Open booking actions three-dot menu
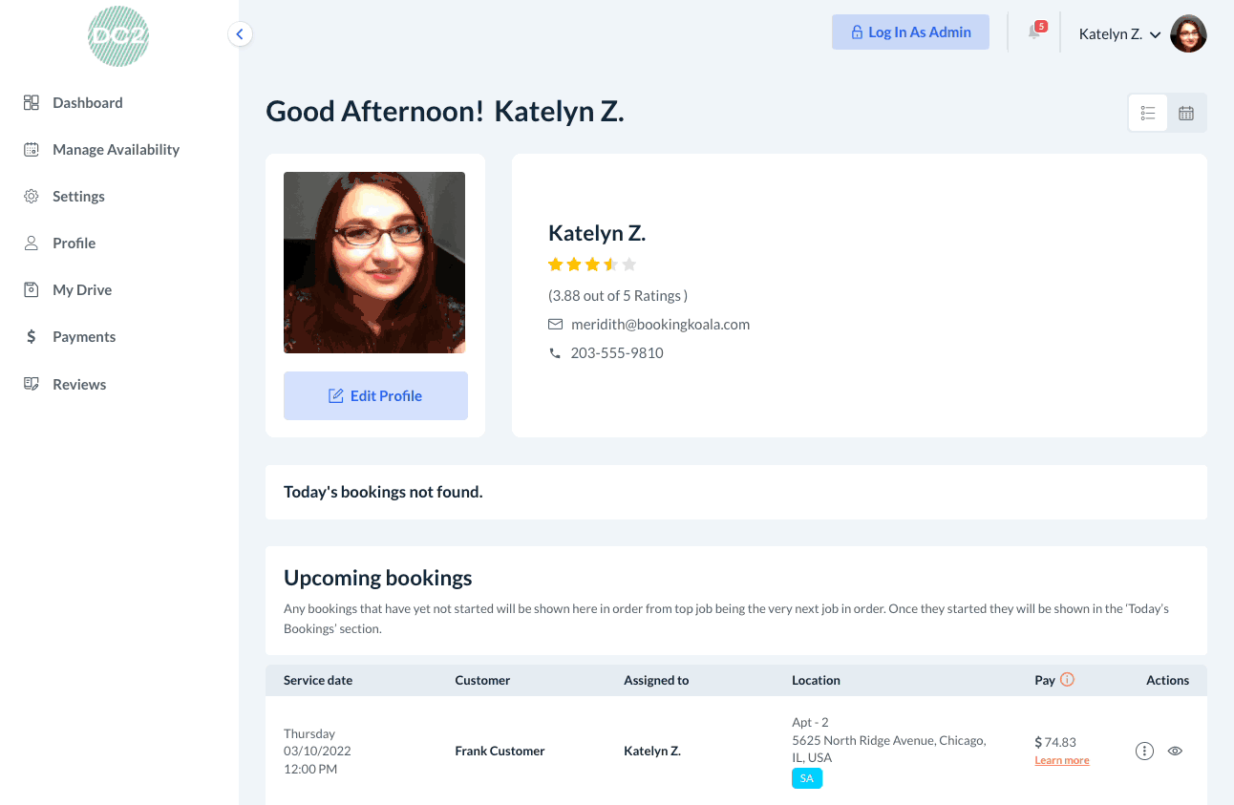 pyautogui.click(x=1144, y=751)
